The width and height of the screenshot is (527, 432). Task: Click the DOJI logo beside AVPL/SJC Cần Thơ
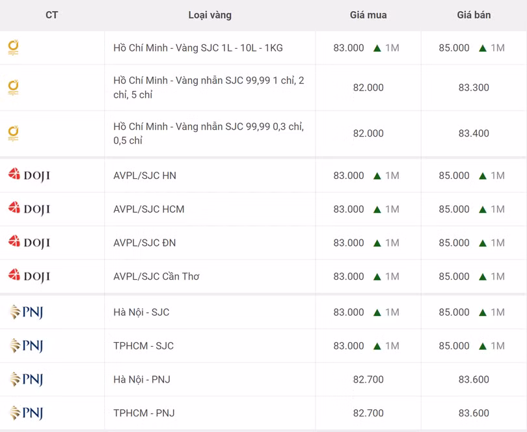[x=29, y=276]
